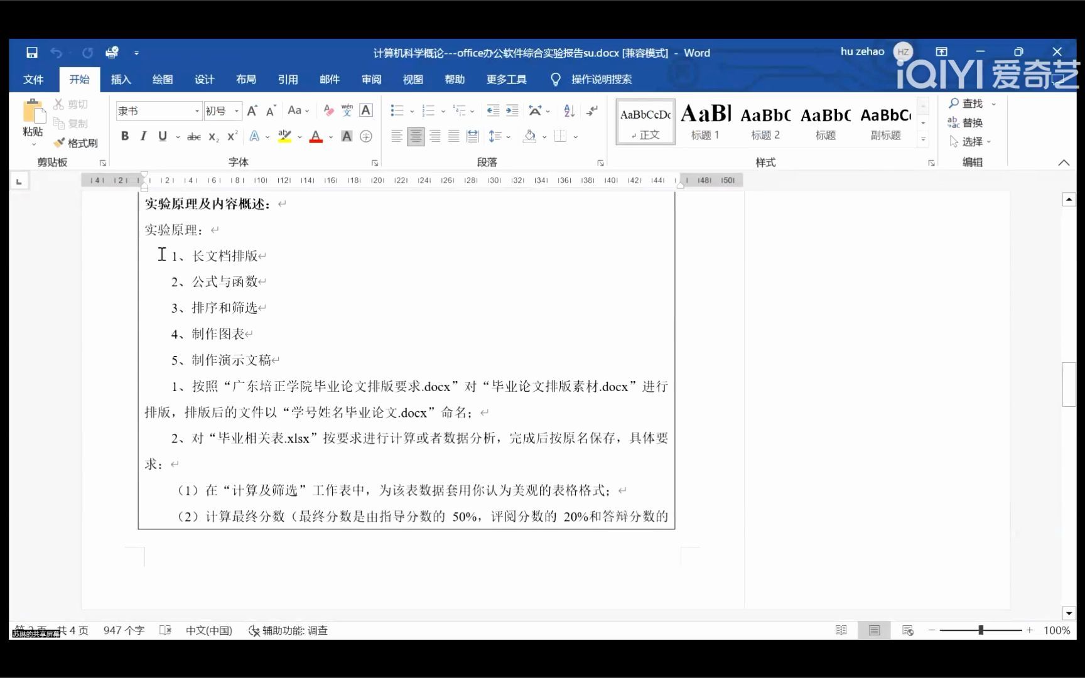The width and height of the screenshot is (1085, 678).
Task: Switch to the Design tab
Action: point(204,80)
